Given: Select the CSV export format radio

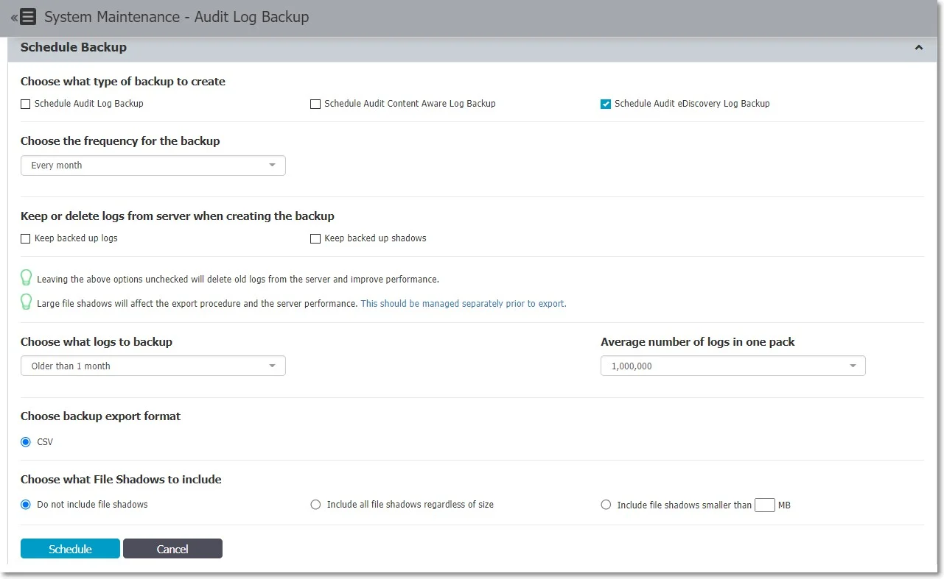Looking at the screenshot, I should point(26,442).
